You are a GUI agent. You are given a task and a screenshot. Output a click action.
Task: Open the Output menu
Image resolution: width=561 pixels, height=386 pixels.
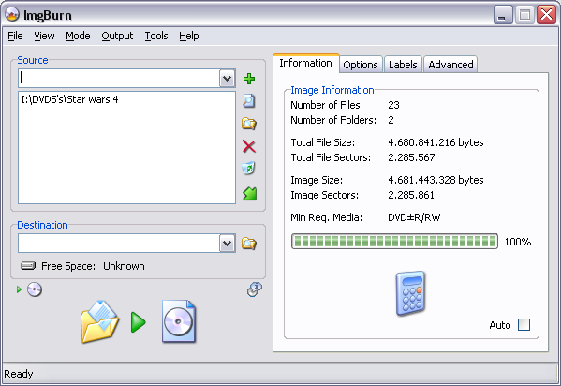(x=117, y=36)
